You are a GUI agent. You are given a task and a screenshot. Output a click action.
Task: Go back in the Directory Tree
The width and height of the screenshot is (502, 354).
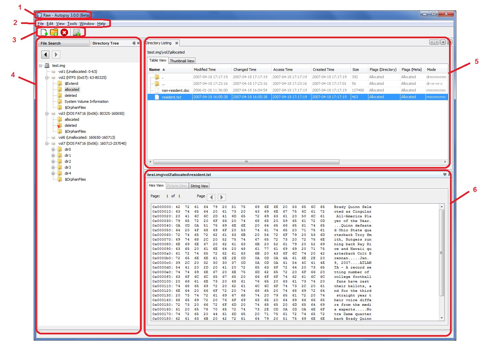point(45,55)
